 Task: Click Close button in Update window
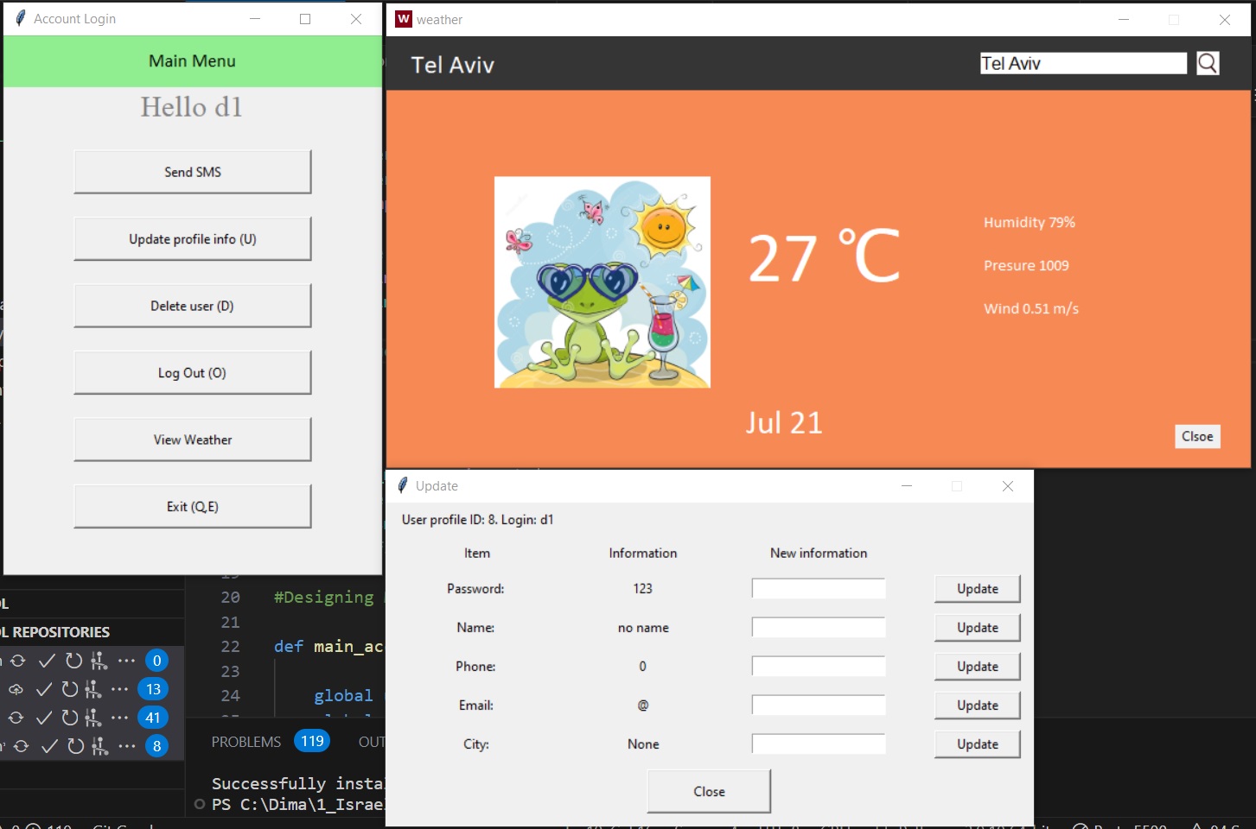709,792
